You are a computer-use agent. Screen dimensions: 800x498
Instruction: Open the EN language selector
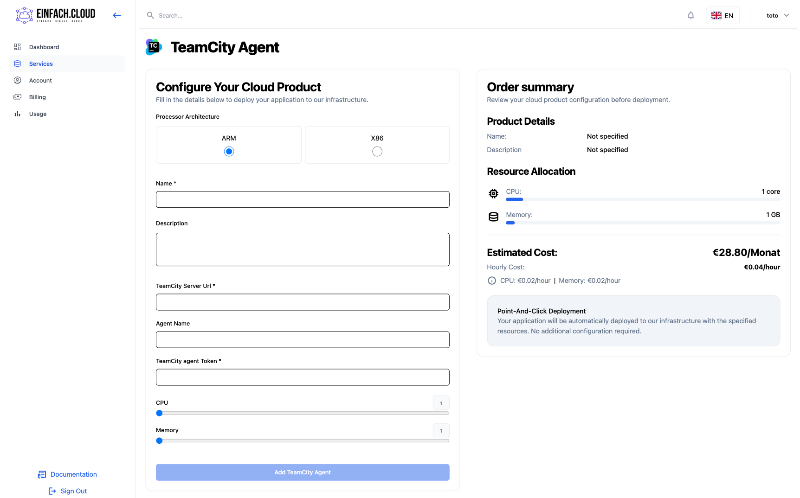click(722, 15)
